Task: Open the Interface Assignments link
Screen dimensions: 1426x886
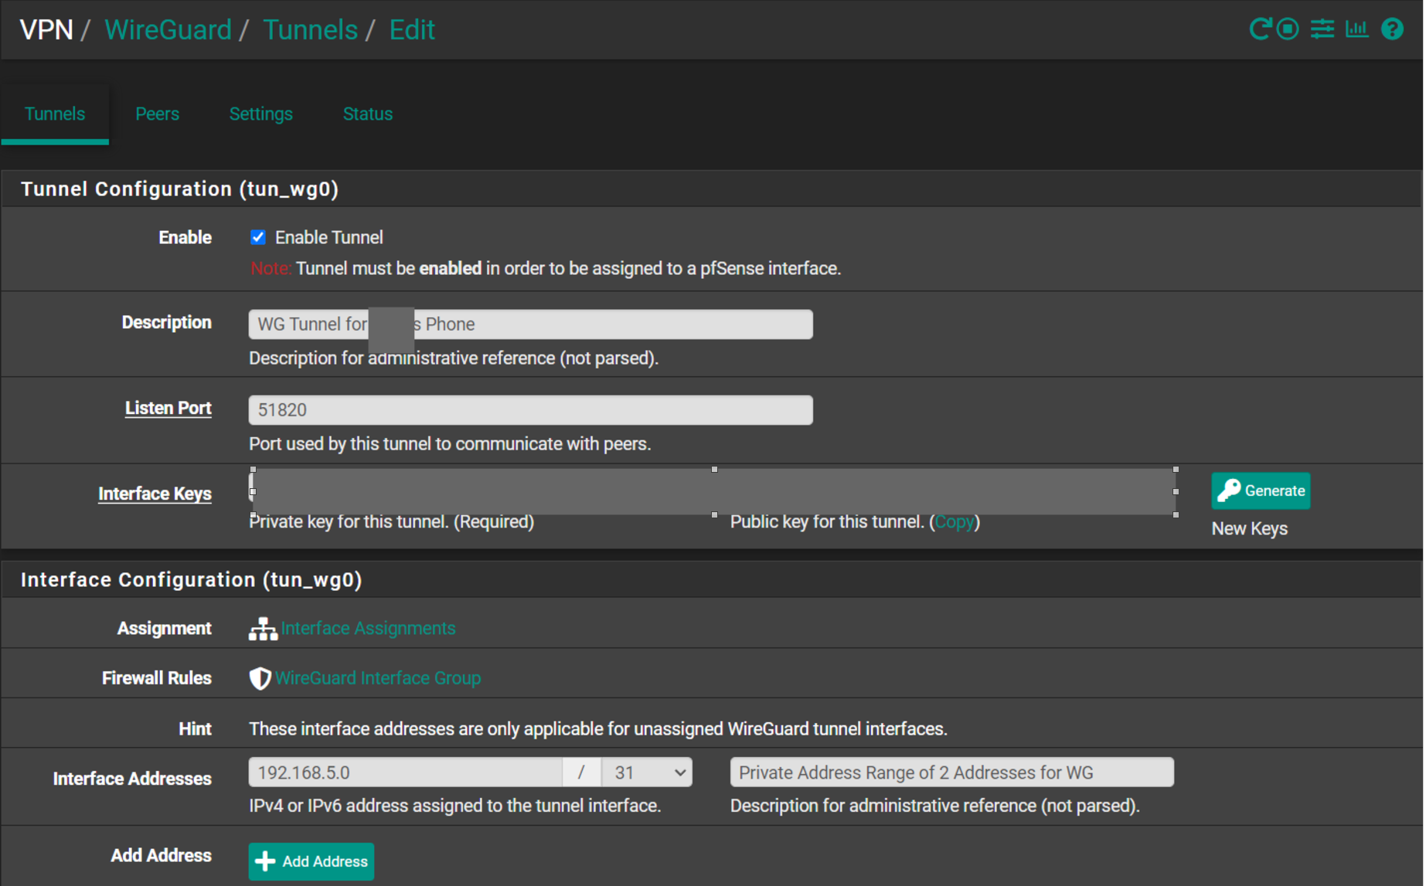Action: pos(368,629)
